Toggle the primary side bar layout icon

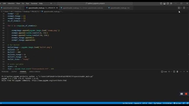(x=161, y=4)
